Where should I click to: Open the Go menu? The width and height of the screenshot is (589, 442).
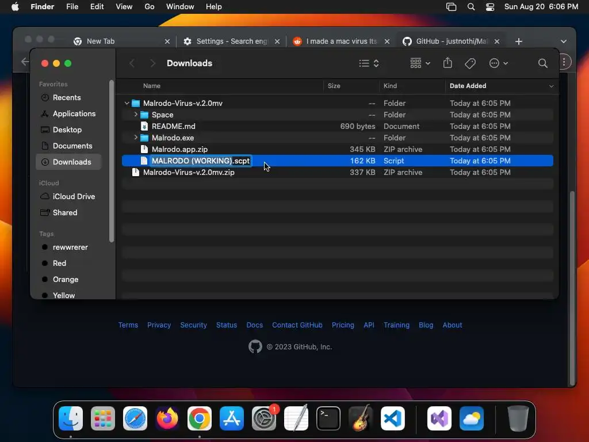[150, 7]
